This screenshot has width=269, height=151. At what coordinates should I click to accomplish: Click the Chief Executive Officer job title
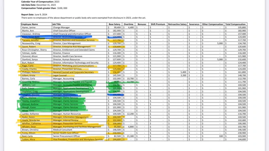64,31
